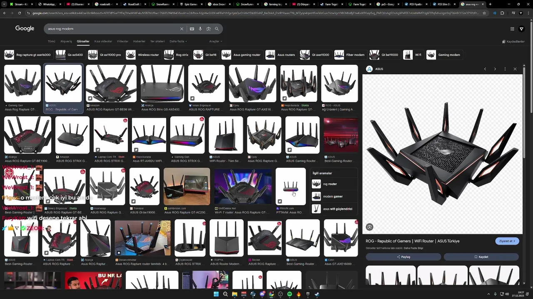Start voice search with the microphone icon
533x299 pixels.
200,29
